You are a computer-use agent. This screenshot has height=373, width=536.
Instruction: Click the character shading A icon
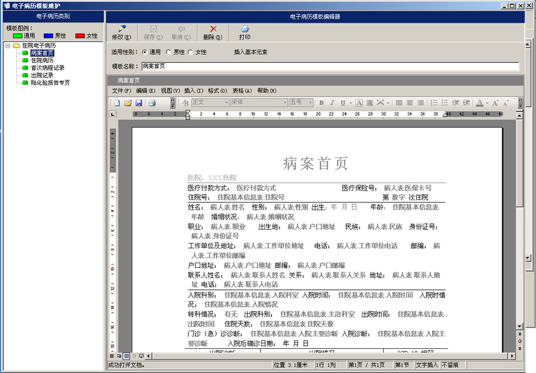click(x=370, y=102)
